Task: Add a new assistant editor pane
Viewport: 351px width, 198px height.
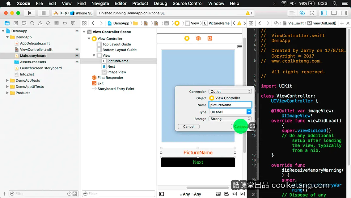Action: click(x=342, y=23)
